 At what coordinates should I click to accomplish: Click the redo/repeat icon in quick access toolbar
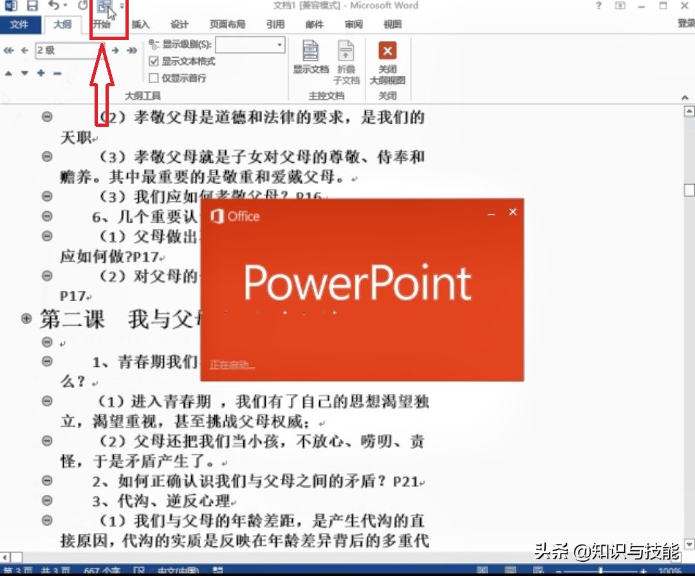82,5
